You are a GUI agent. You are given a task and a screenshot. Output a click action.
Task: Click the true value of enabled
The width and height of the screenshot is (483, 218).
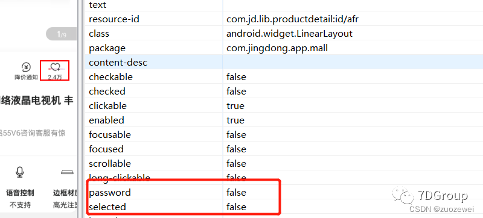coord(235,120)
